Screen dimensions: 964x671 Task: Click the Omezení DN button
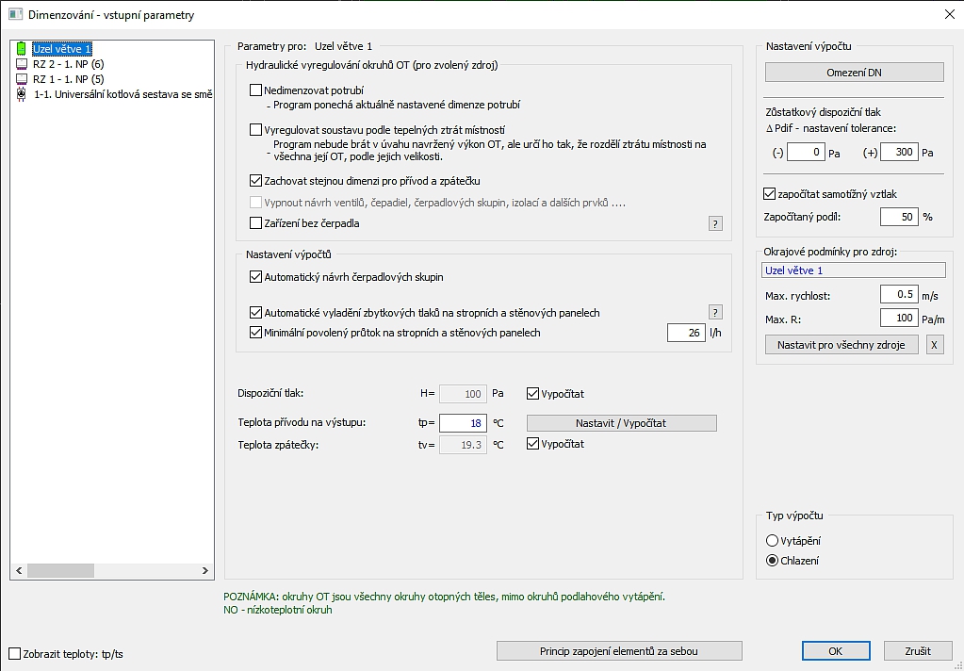(854, 73)
